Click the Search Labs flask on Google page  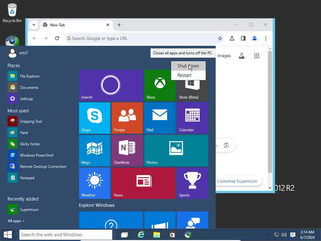coord(242,56)
